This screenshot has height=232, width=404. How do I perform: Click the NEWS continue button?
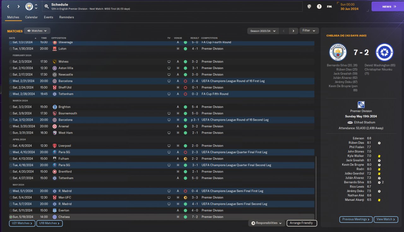(x=388, y=7)
